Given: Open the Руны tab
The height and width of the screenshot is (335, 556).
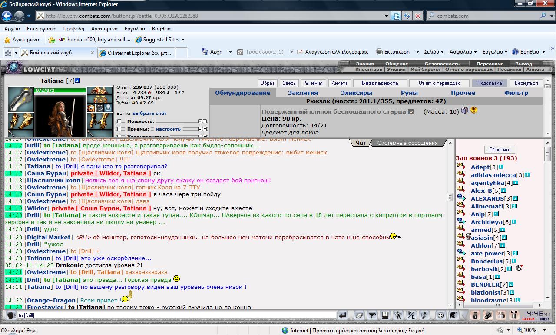Looking at the screenshot, I should pos(409,93).
